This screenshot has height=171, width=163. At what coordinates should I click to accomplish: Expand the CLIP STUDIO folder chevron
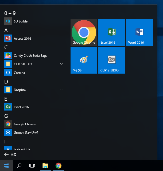tap(61, 64)
